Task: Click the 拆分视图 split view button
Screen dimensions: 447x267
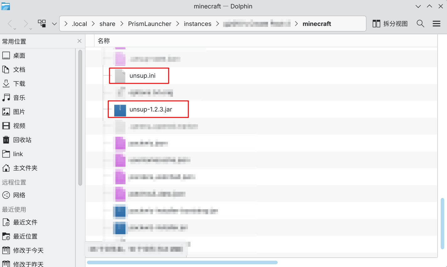Action: (390, 24)
